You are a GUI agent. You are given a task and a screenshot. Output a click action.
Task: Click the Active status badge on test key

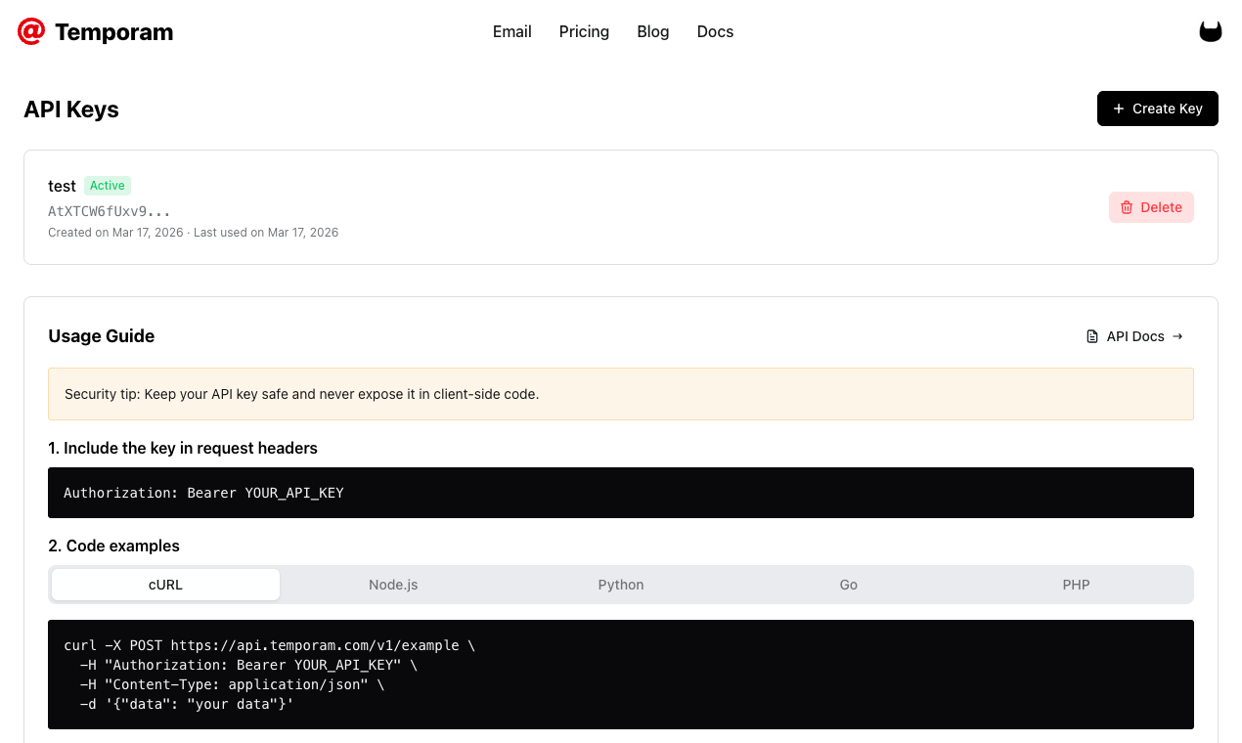coord(107,185)
